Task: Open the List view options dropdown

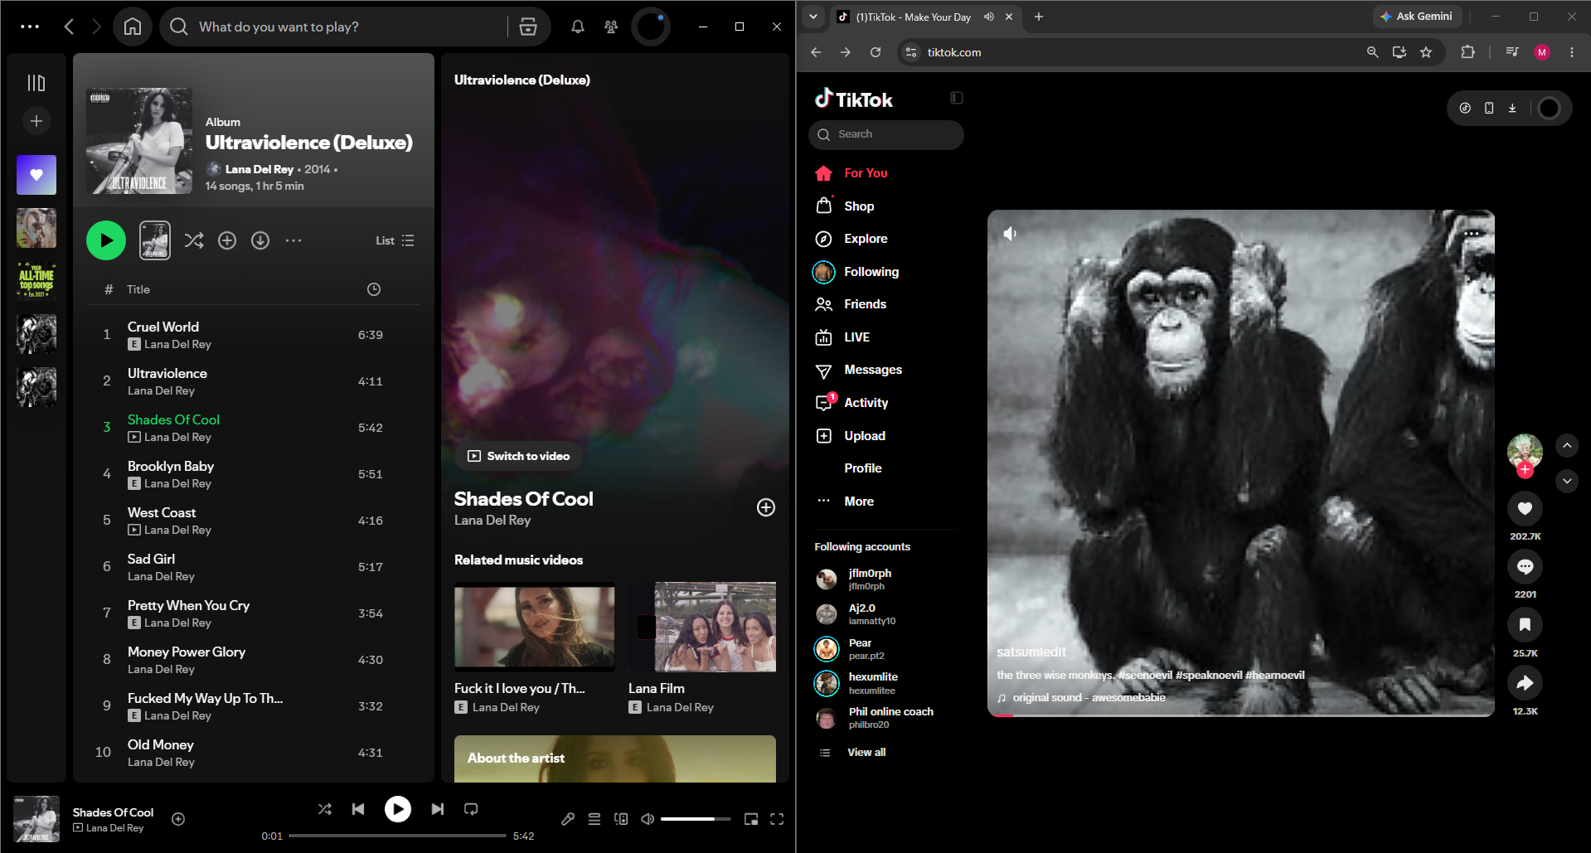Action: pyautogui.click(x=395, y=240)
